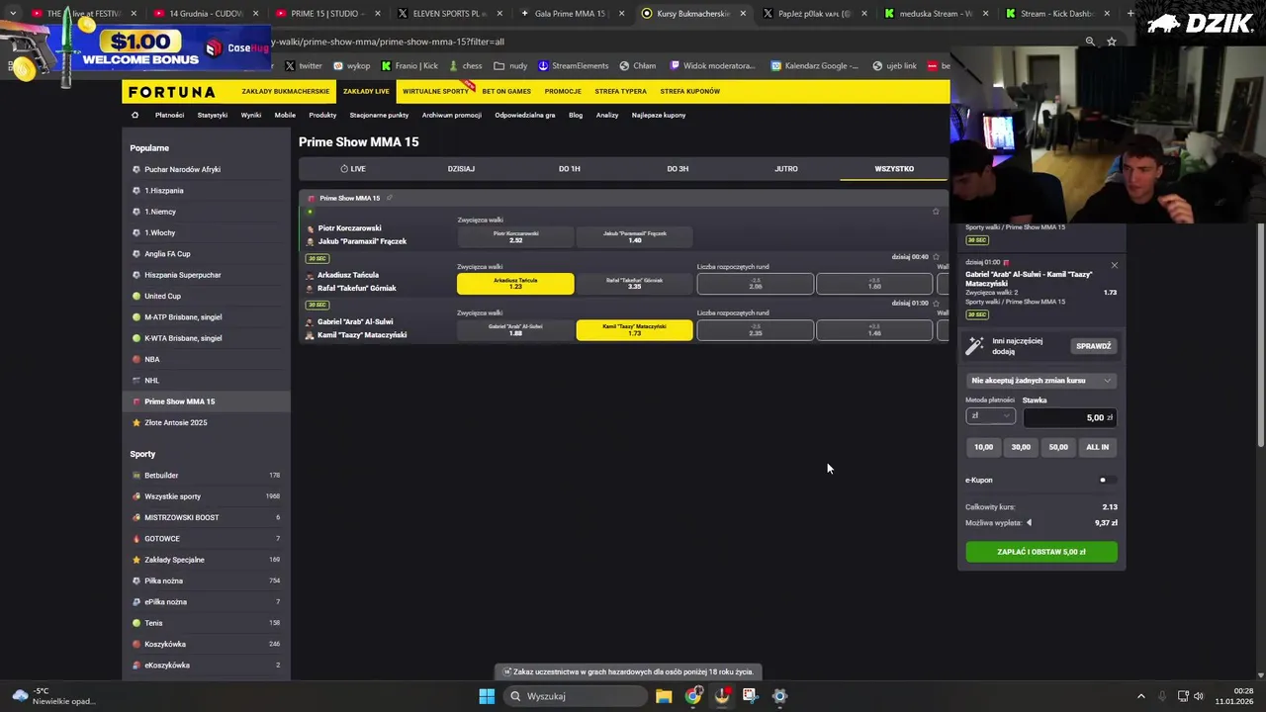Viewport: 1266px width, 712px height.
Task: Click the Stawka amount input field
Action: click(1069, 417)
